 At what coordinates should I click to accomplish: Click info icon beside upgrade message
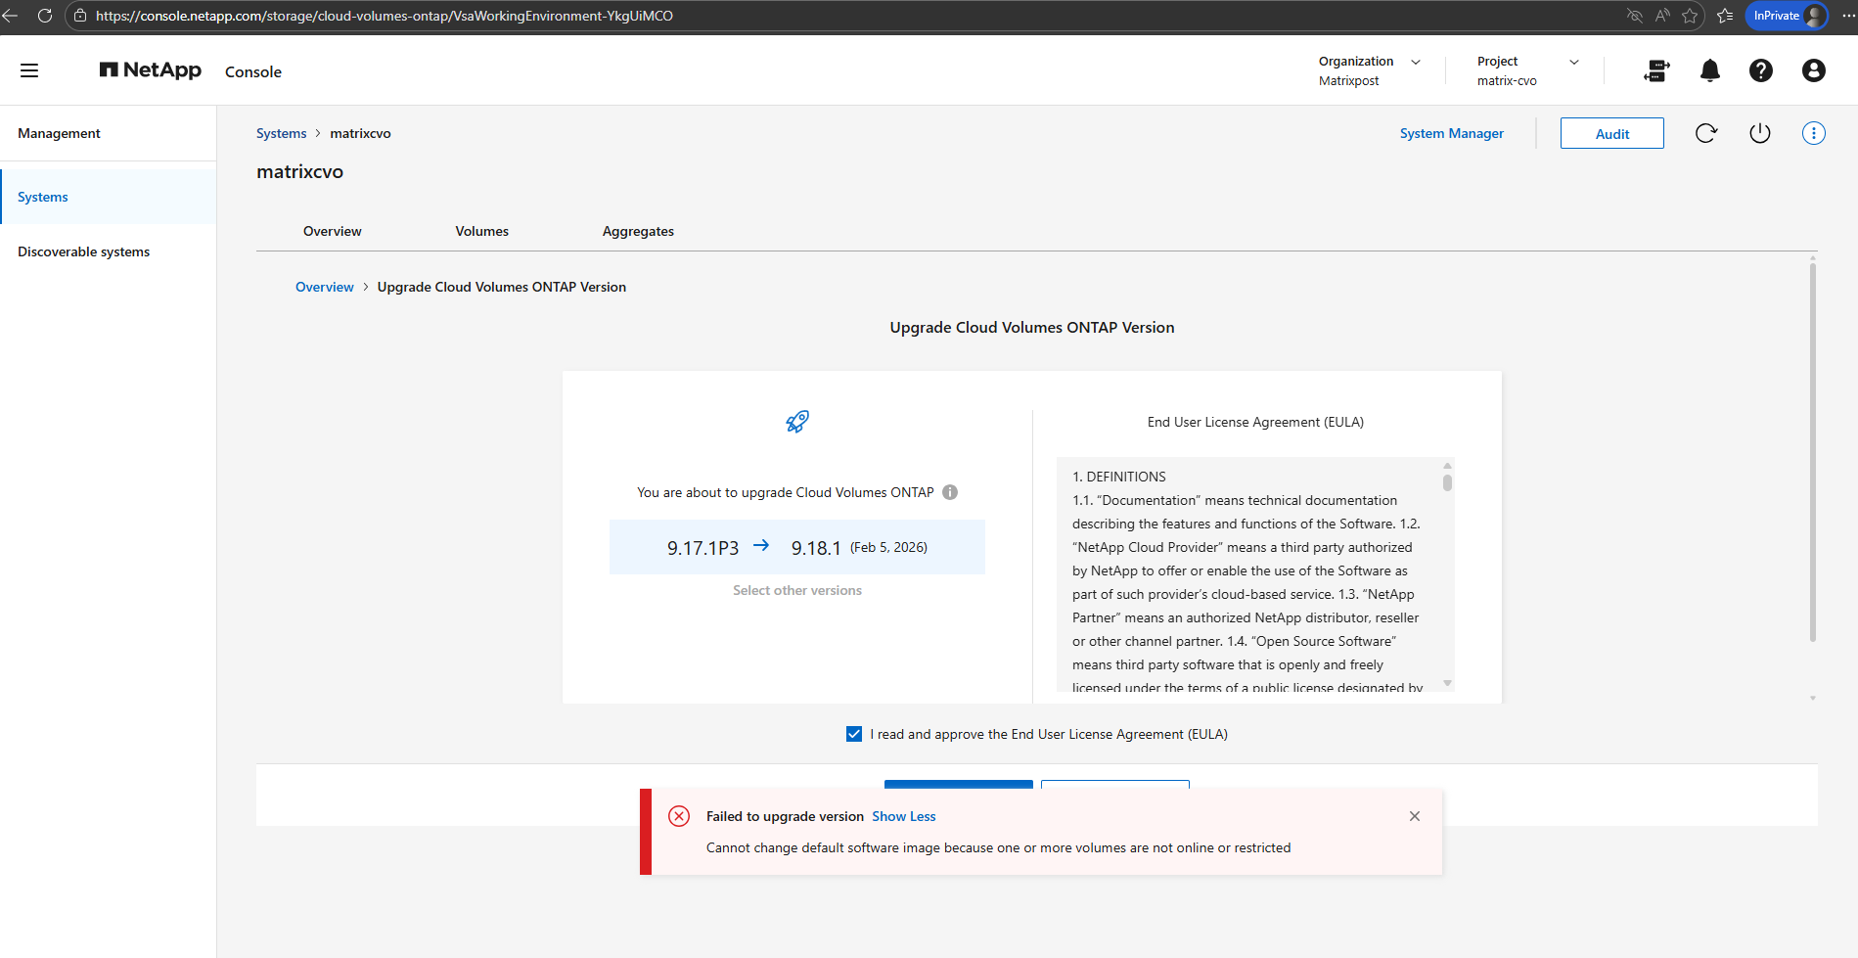tap(950, 492)
